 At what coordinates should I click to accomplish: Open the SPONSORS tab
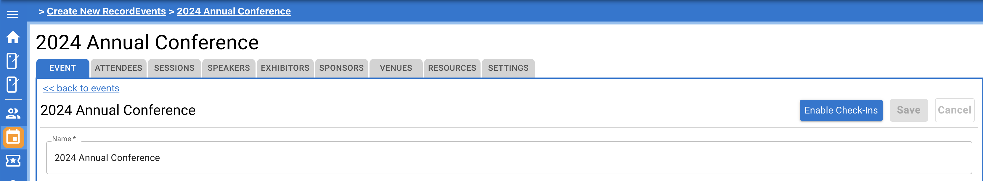341,68
